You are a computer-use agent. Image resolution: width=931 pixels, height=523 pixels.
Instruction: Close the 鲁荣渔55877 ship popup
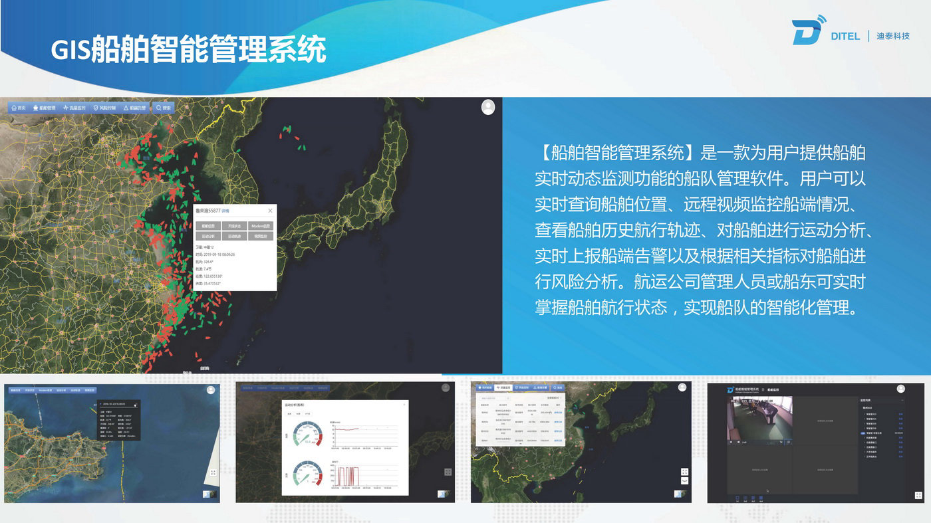[x=270, y=211]
